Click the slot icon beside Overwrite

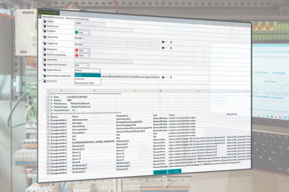[x=45, y=49]
